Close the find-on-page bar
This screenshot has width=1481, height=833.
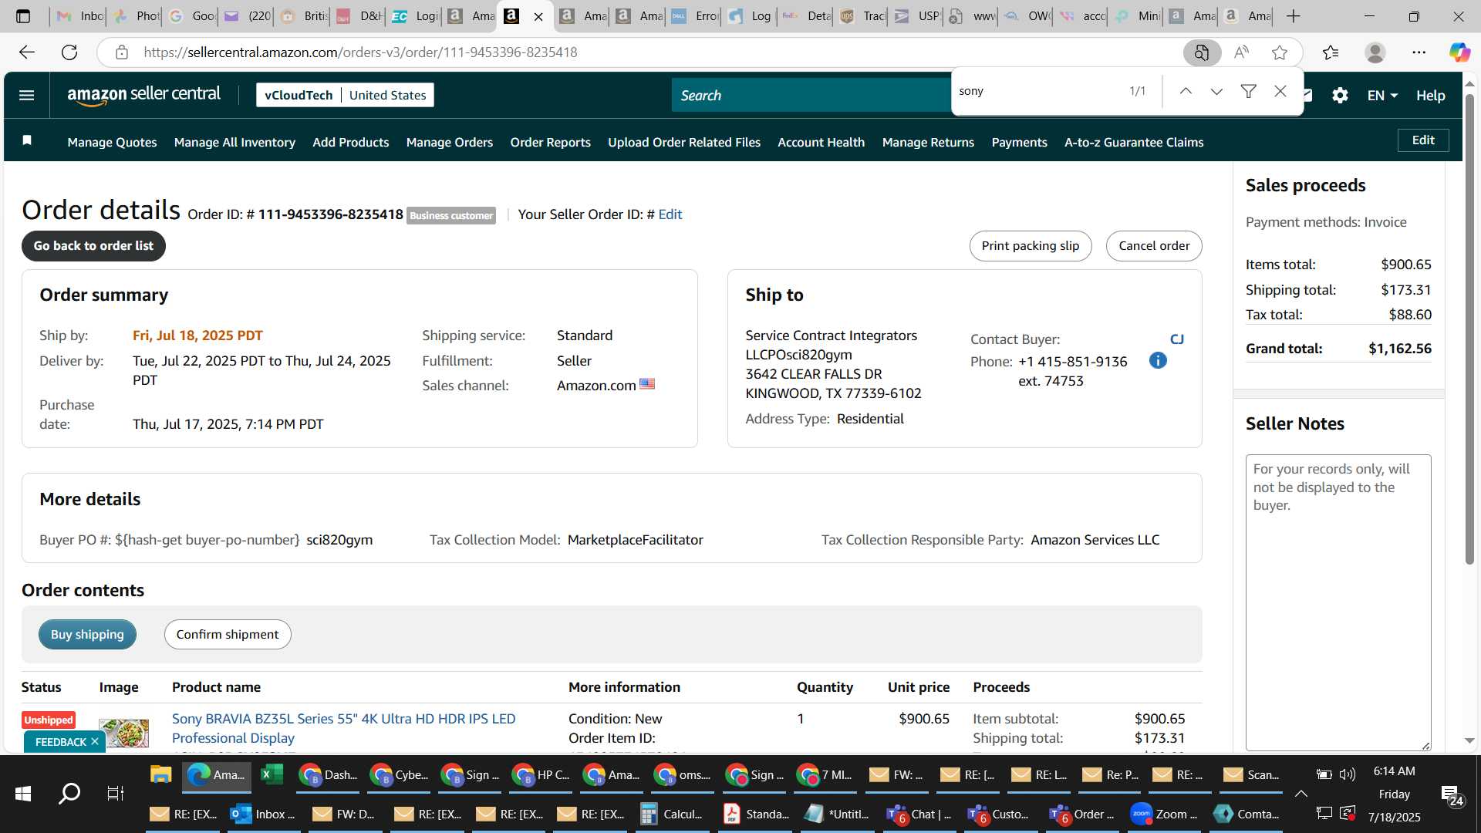[x=1280, y=91]
